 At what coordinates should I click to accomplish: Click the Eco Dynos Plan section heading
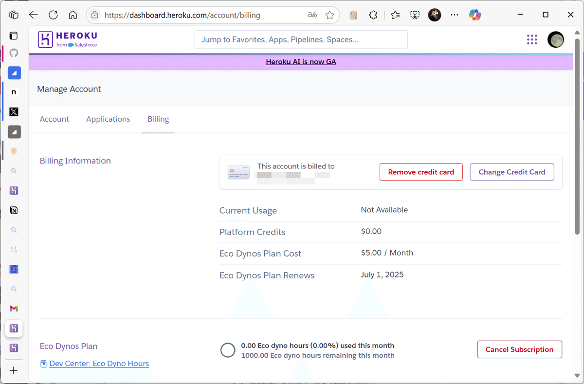click(x=69, y=346)
